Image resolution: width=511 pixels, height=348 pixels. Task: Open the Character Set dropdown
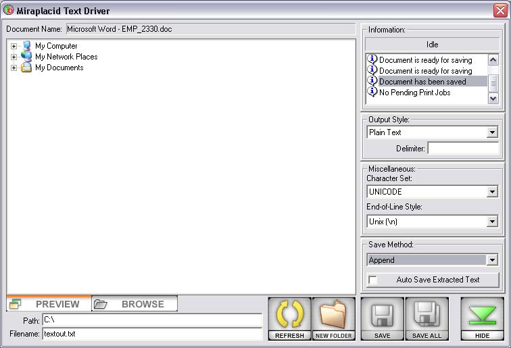coord(493,192)
